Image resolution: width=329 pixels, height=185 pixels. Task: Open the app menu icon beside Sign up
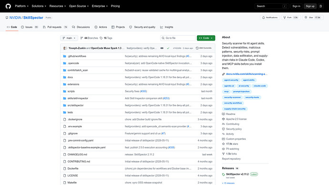(x=320, y=6)
